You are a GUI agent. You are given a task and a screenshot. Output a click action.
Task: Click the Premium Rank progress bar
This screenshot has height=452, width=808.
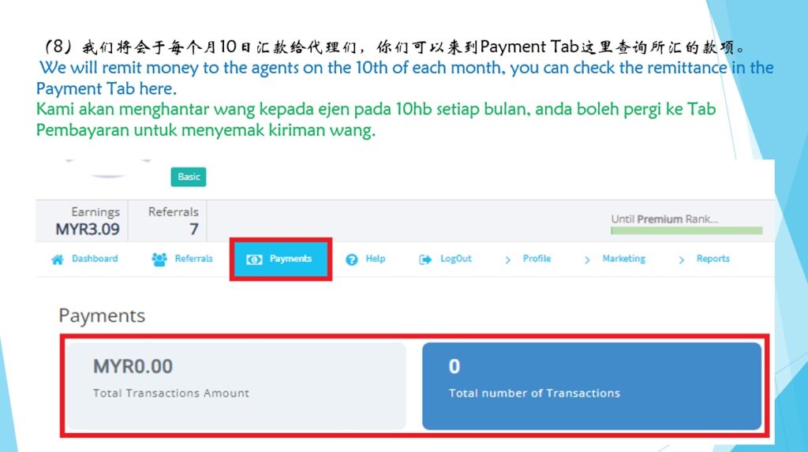pos(686,230)
